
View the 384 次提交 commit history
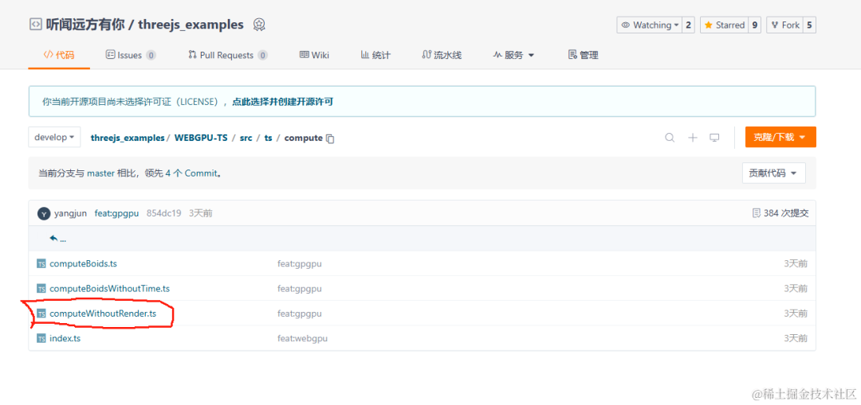[x=780, y=213]
